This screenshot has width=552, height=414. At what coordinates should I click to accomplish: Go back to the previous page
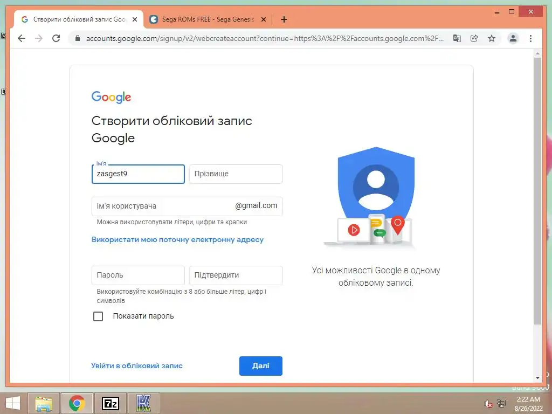(22, 38)
